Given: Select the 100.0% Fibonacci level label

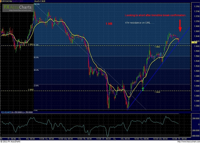Looking at the screenshot, I should 37,4.
